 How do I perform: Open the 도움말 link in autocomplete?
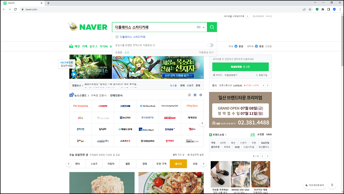(119, 52)
